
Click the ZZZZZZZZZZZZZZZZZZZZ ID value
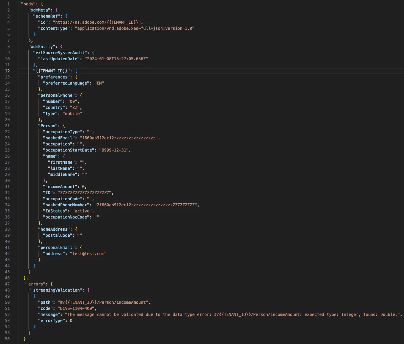(85, 193)
